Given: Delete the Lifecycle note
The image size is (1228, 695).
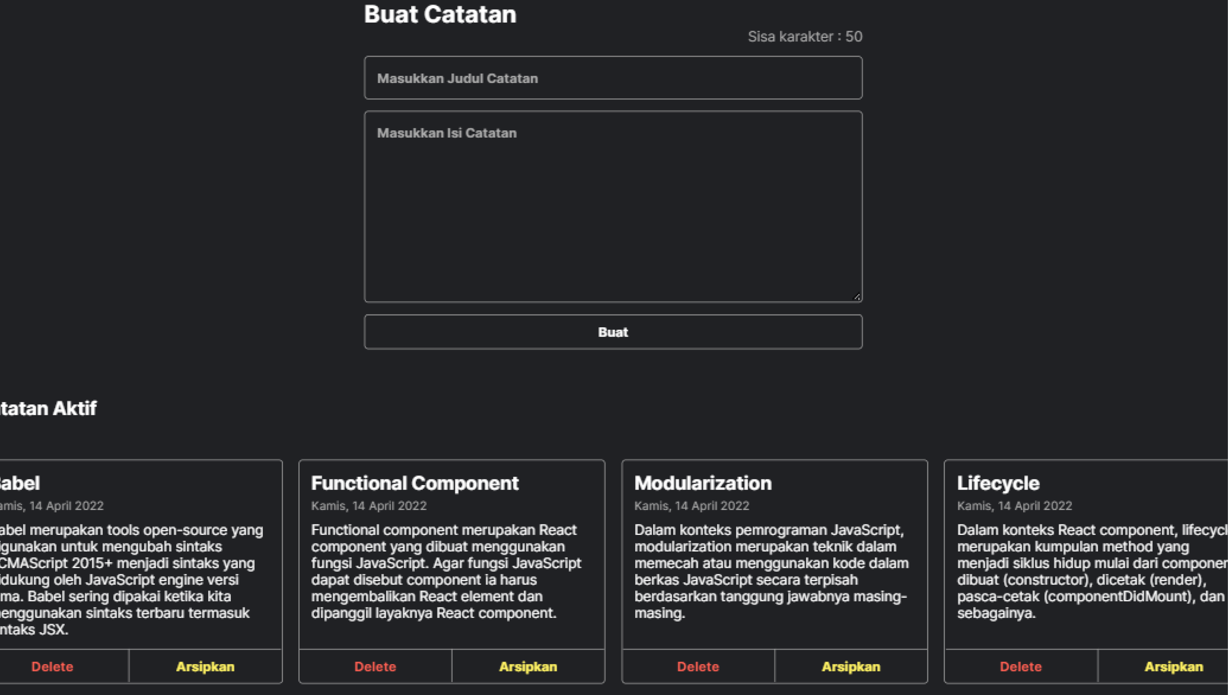Looking at the screenshot, I should 1021,667.
